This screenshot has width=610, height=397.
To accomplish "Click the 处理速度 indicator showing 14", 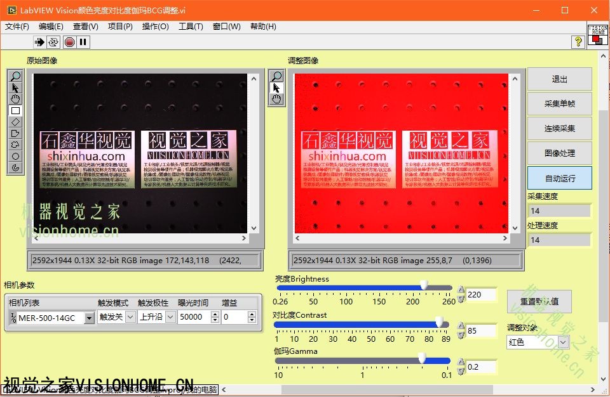I will [x=560, y=240].
